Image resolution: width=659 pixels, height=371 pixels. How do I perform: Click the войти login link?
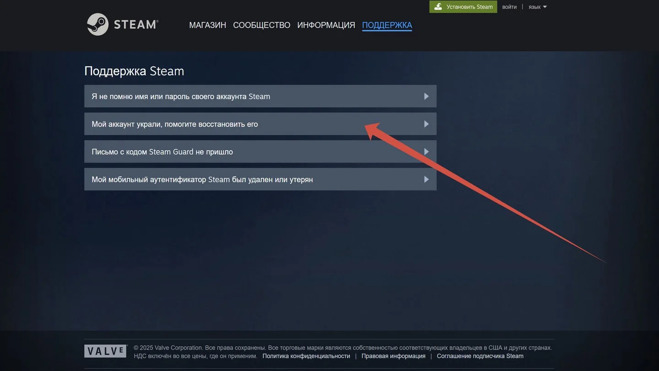[x=509, y=7]
